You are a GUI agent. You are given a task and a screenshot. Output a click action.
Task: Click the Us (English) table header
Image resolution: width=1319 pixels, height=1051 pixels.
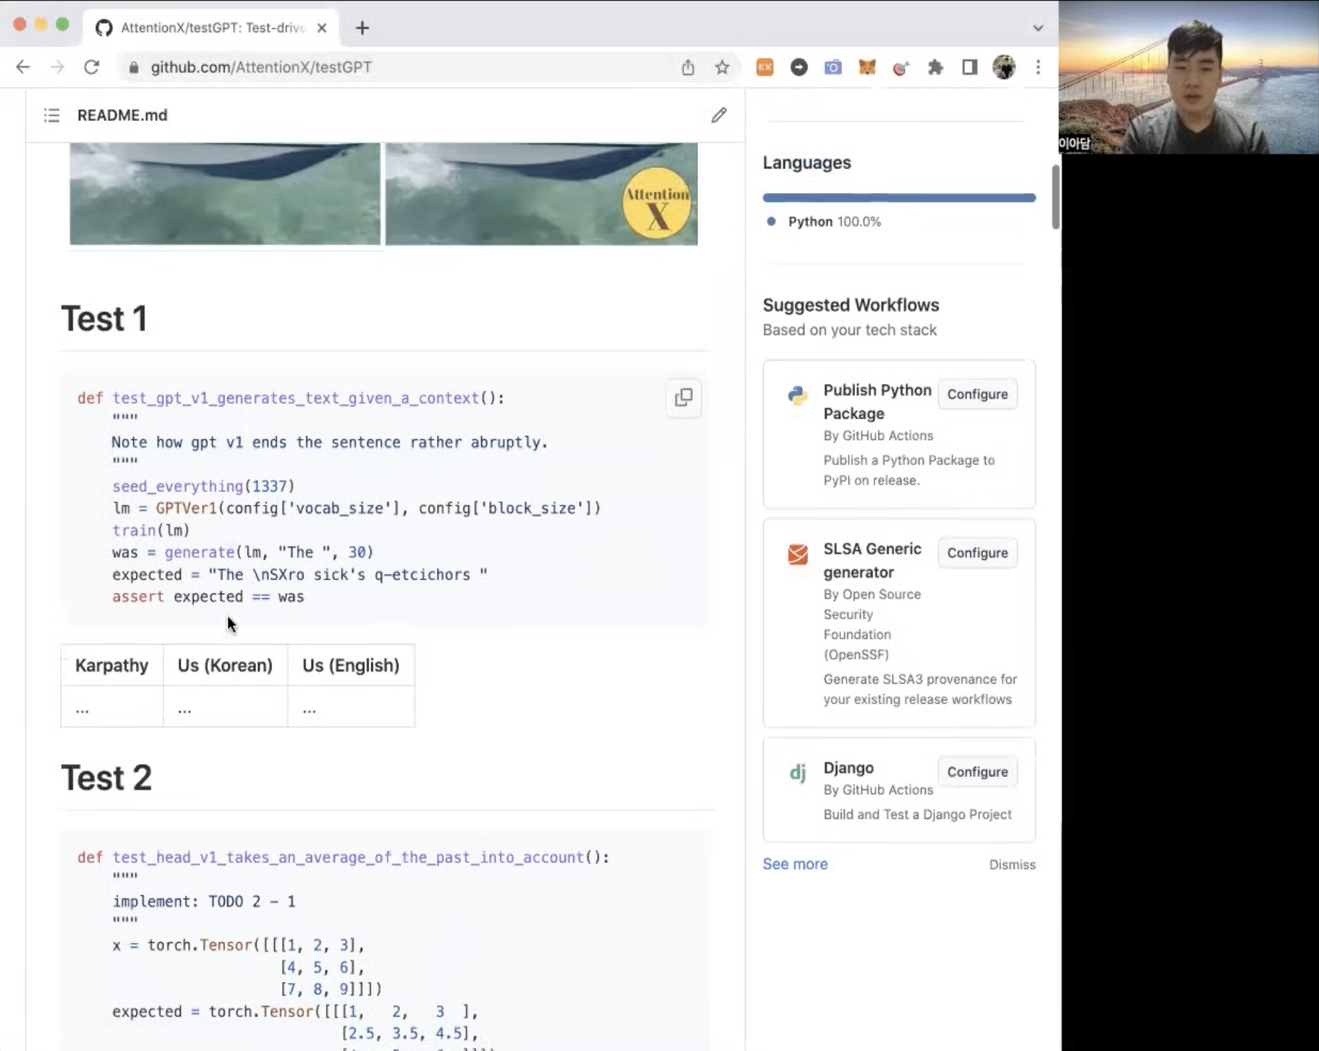click(x=351, y=665)
